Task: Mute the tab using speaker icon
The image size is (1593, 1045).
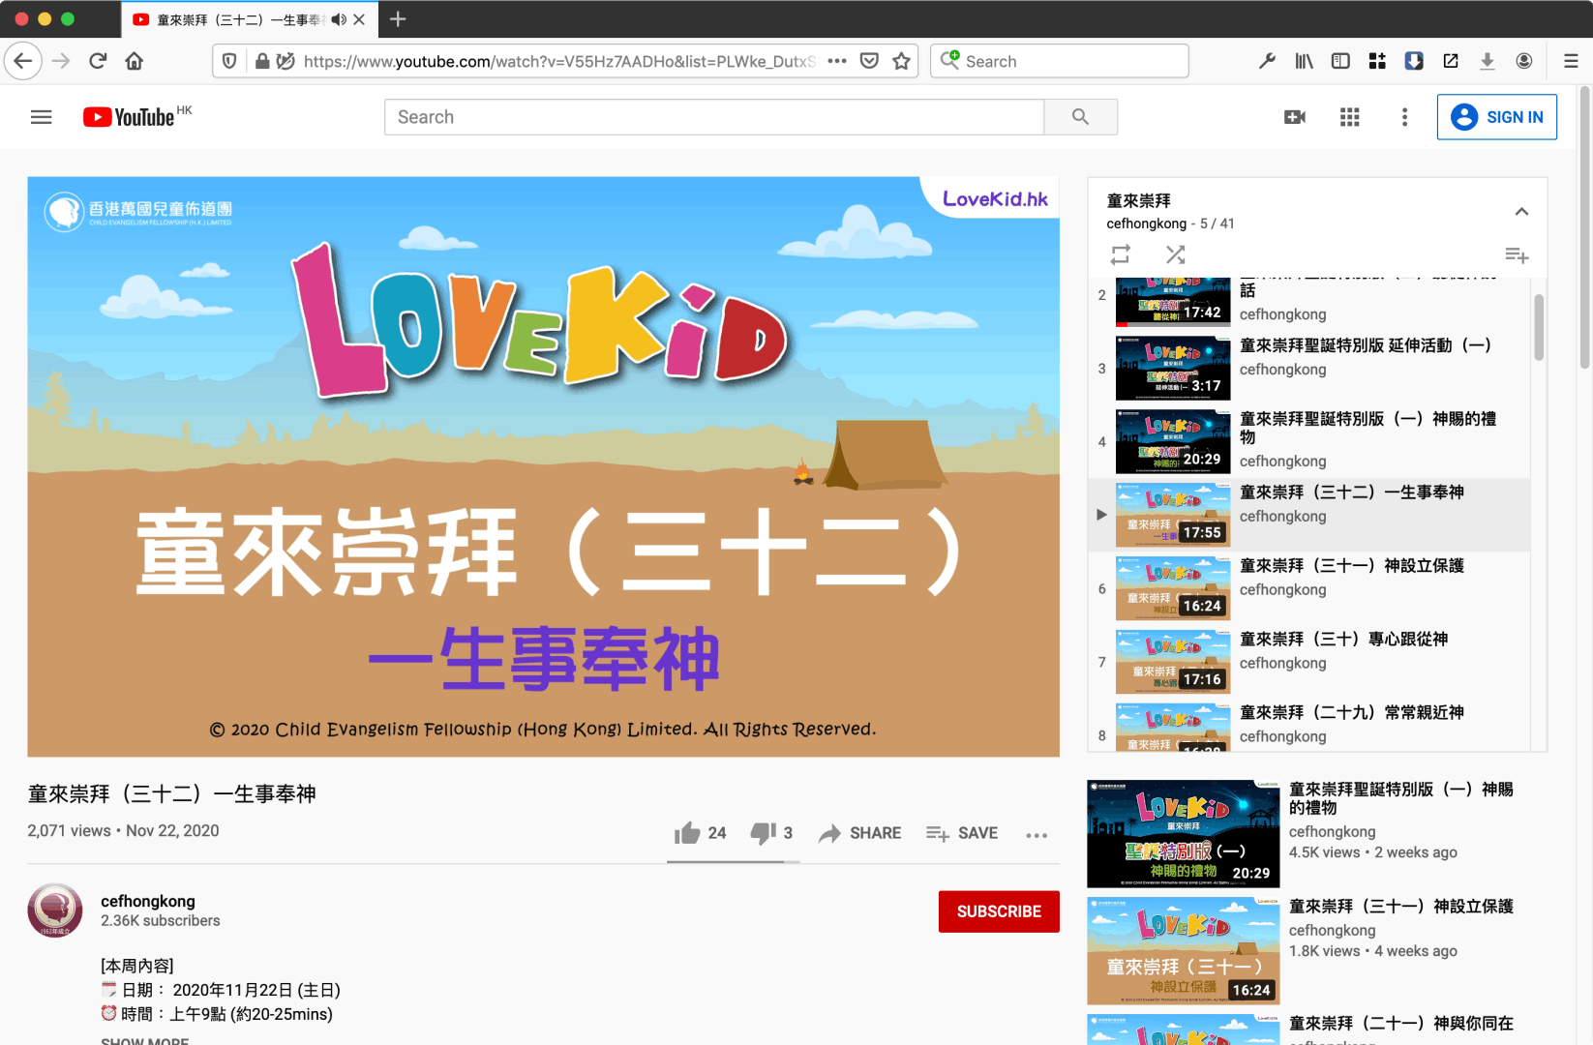Action: (339, 19)
